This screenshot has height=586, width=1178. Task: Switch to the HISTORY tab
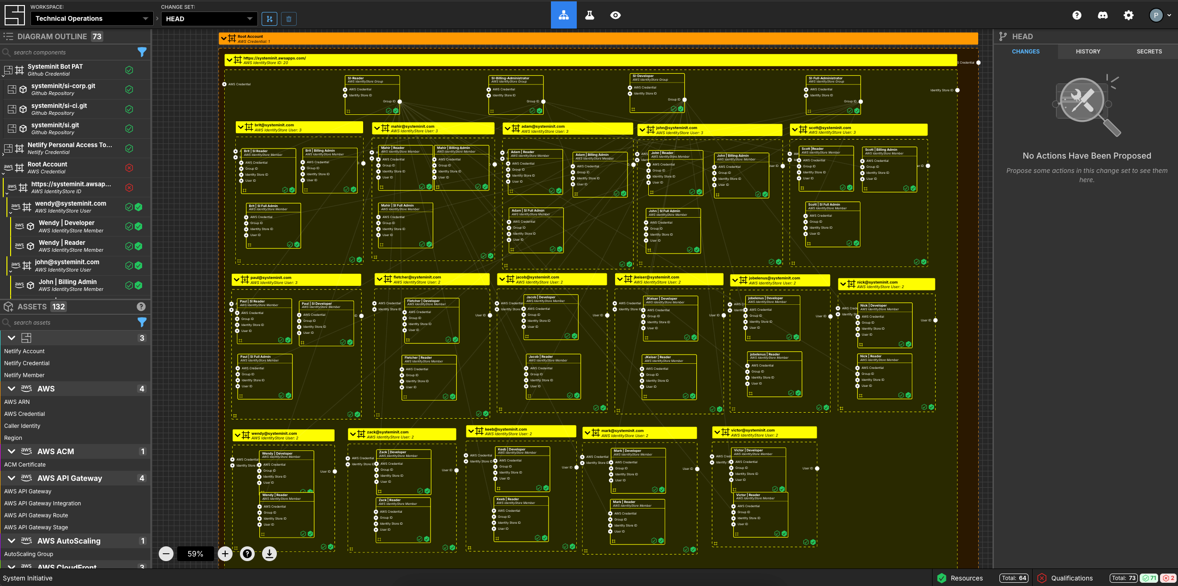click(1088, 52)
